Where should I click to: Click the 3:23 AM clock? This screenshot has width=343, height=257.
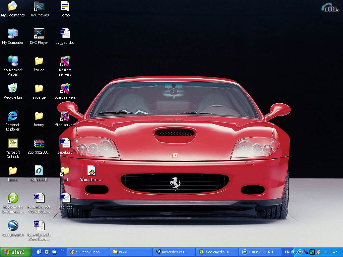tap(331, 252)
